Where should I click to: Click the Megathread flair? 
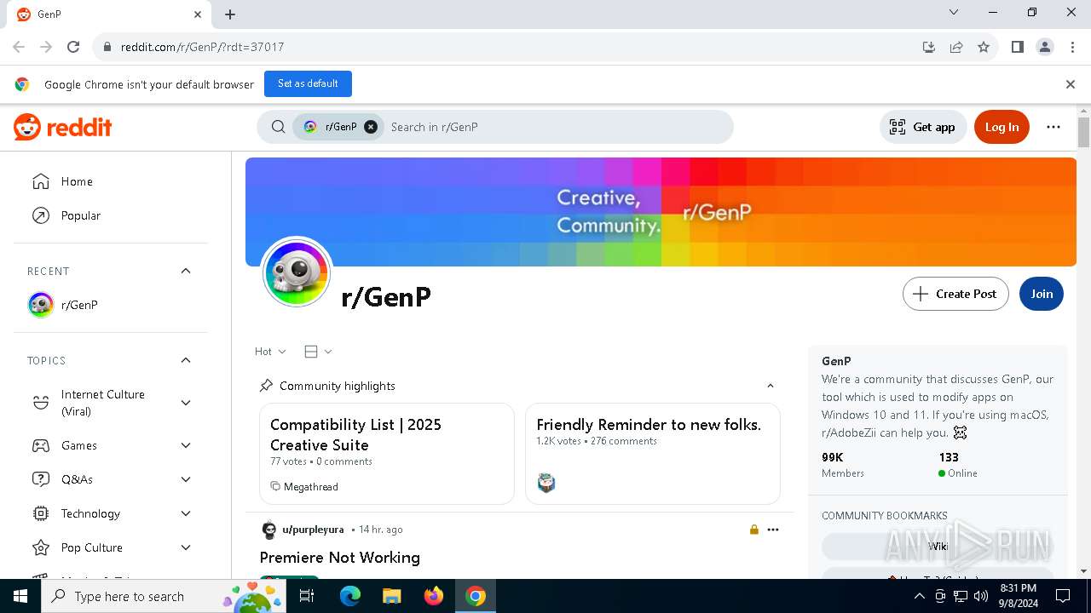(x=304, y=487)
